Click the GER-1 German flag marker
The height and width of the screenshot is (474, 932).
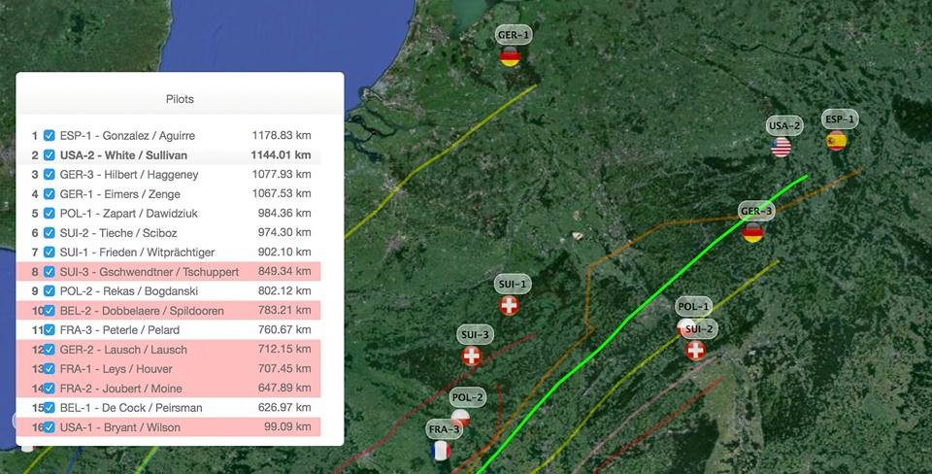510,56
